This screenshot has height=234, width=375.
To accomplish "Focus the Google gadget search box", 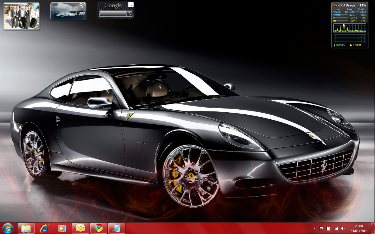I will pos(113,13).
